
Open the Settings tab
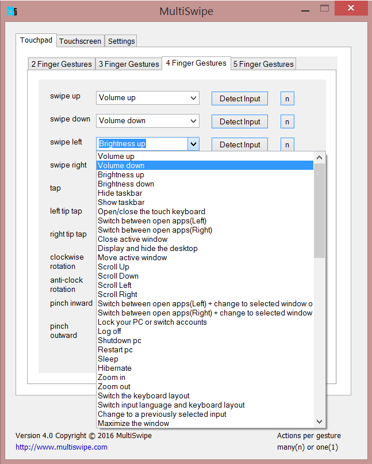coord(121,41)
